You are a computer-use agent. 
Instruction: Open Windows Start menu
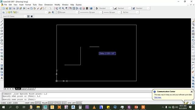(x=3, y=107)
